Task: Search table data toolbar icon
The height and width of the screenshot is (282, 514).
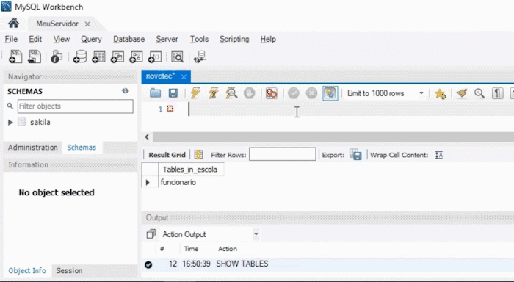Action: pos(178,57)
